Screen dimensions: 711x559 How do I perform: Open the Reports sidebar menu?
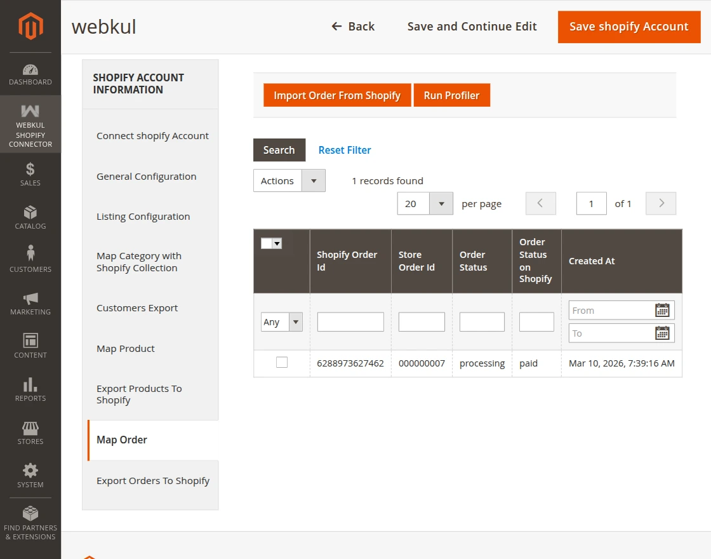pyautogui.click(x=30, y=390)
